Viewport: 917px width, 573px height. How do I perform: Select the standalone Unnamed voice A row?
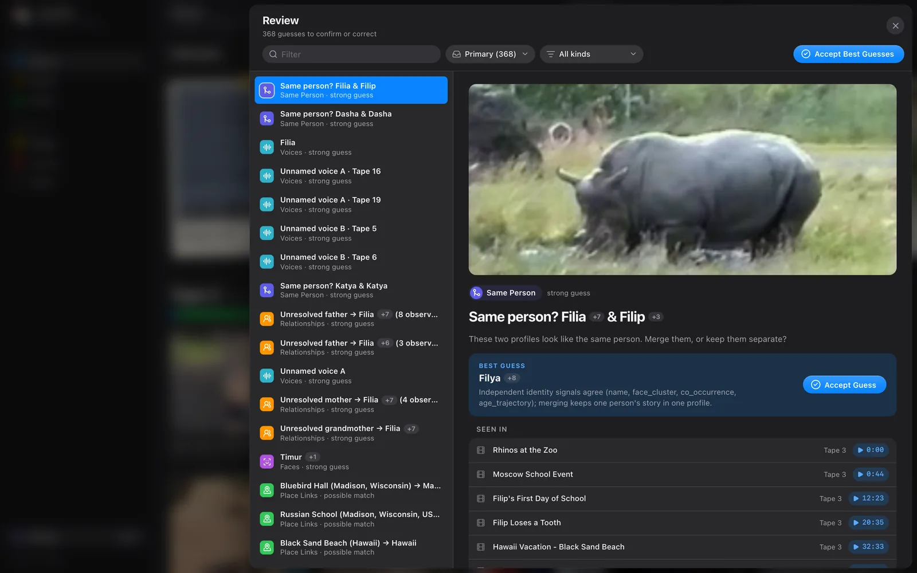351,376
